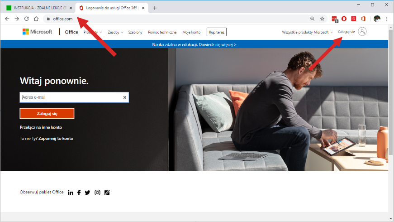Open the Chrome three-dot menu
Screen dimensions: 394x222
(387, 19)
